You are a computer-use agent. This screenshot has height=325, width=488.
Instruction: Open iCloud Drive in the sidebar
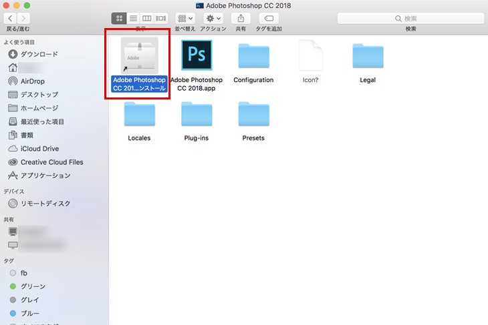point(33,149)
